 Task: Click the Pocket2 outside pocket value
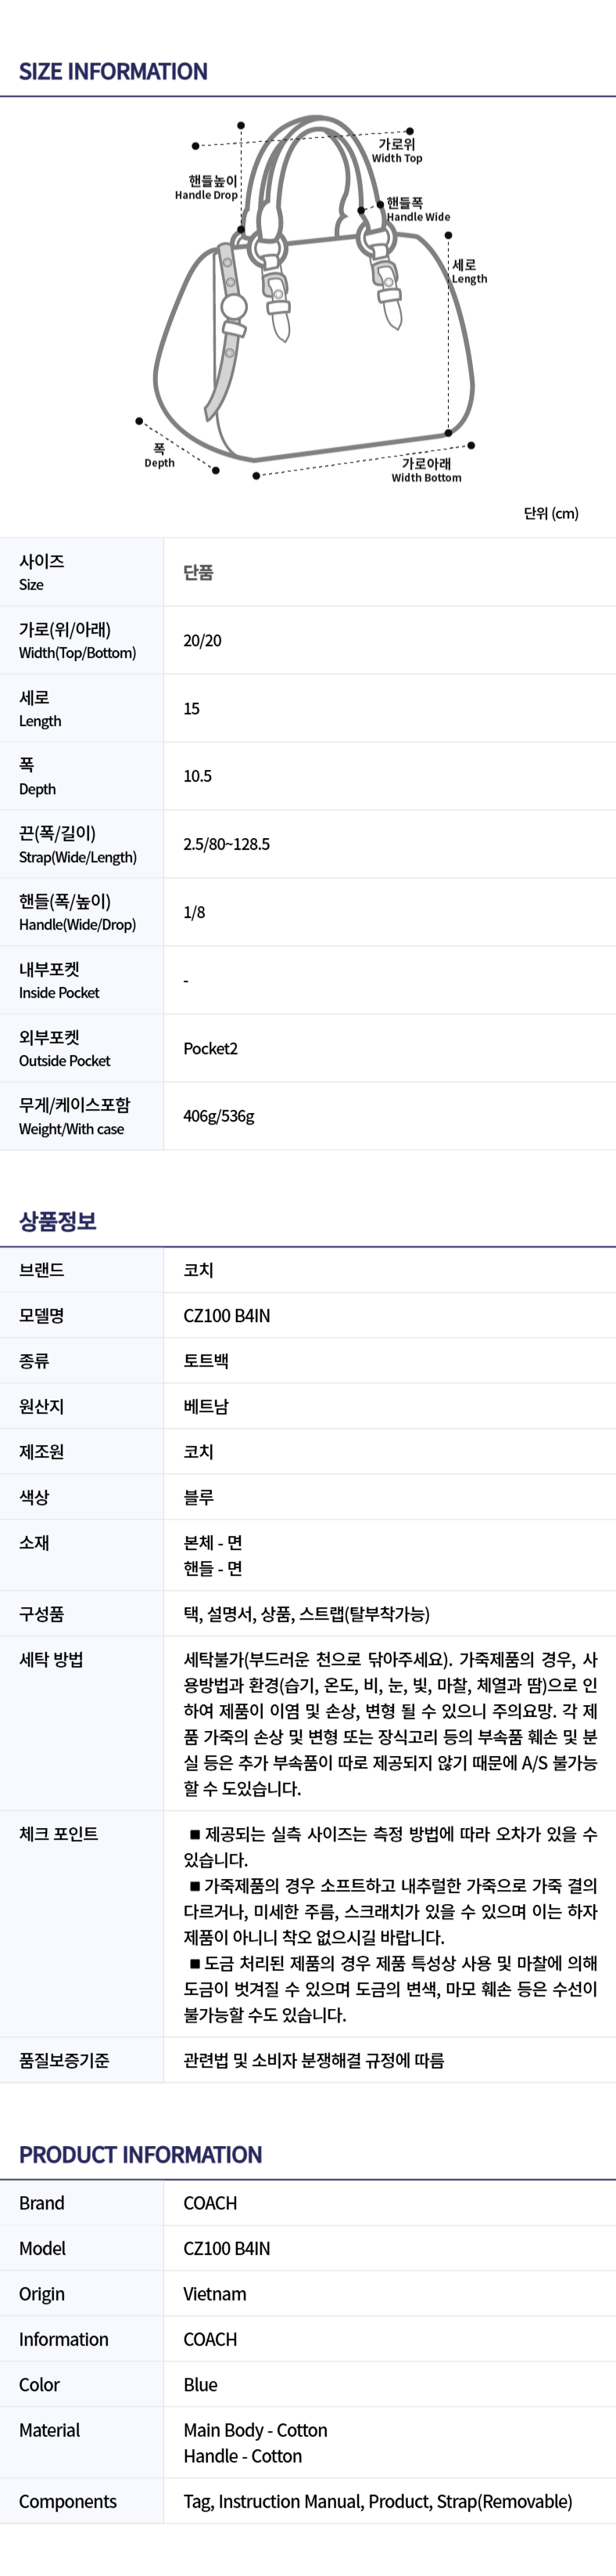point(210,1048)
